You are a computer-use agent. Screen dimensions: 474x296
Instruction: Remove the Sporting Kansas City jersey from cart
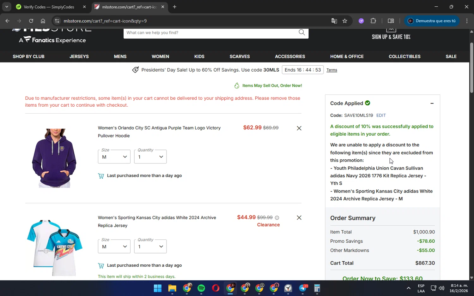(x=299, y=218)
